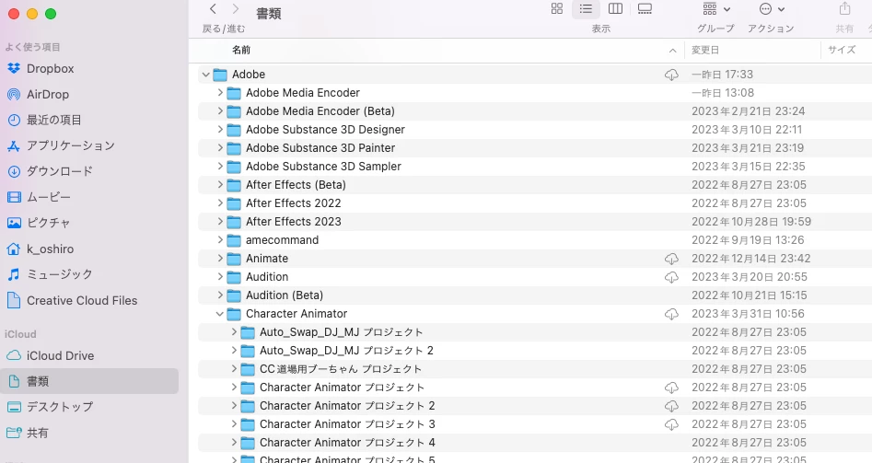872x463 pixels.
Task: Download Character Animator folder from iCloud
Action: [x=672, y=314]
